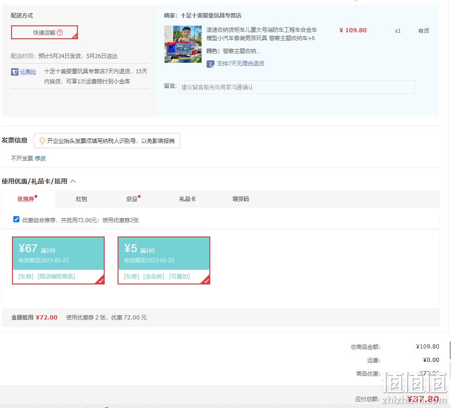
Task: Deselect the ¥5 满105 coupon
Action: [x=164, y=260]
